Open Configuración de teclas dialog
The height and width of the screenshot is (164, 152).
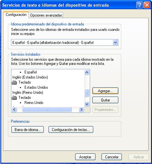tap(71, 130)
